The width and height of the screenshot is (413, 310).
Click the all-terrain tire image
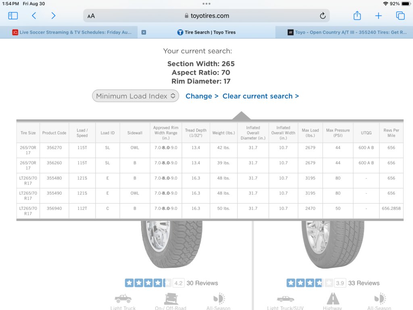(172, 244)
